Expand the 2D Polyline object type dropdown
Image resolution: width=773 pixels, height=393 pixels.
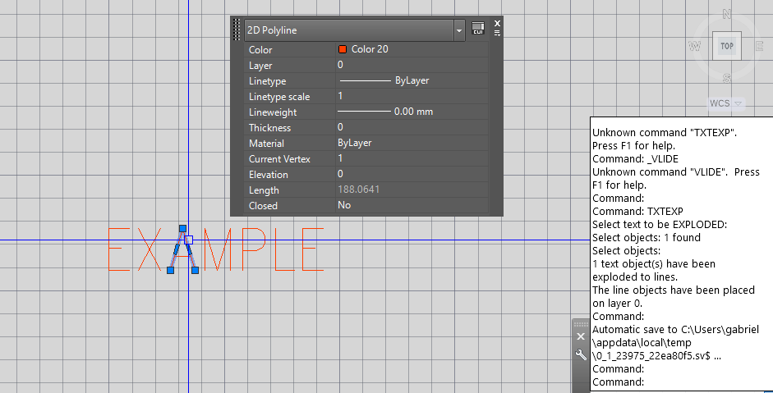[459, 30]
